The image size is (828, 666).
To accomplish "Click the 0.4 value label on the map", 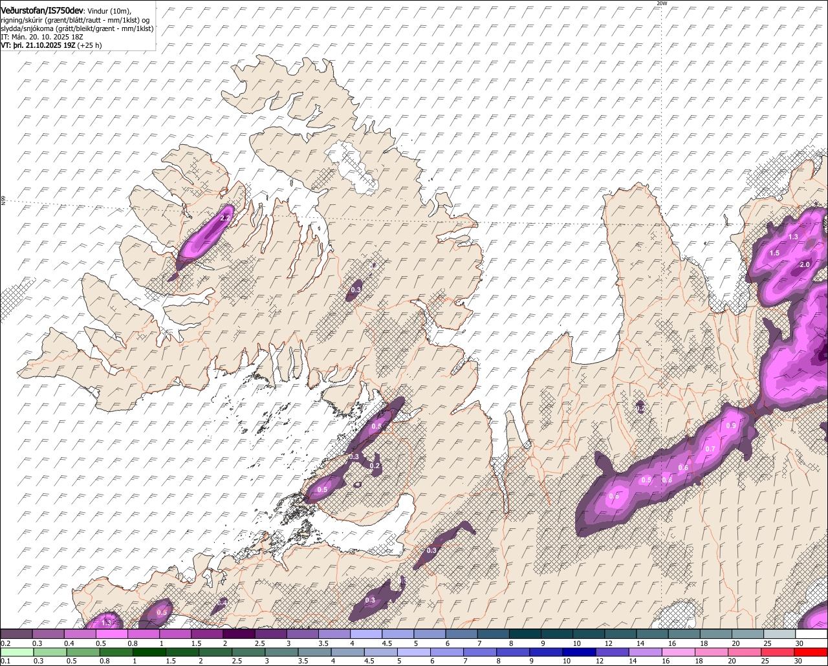I will [222, 603].
